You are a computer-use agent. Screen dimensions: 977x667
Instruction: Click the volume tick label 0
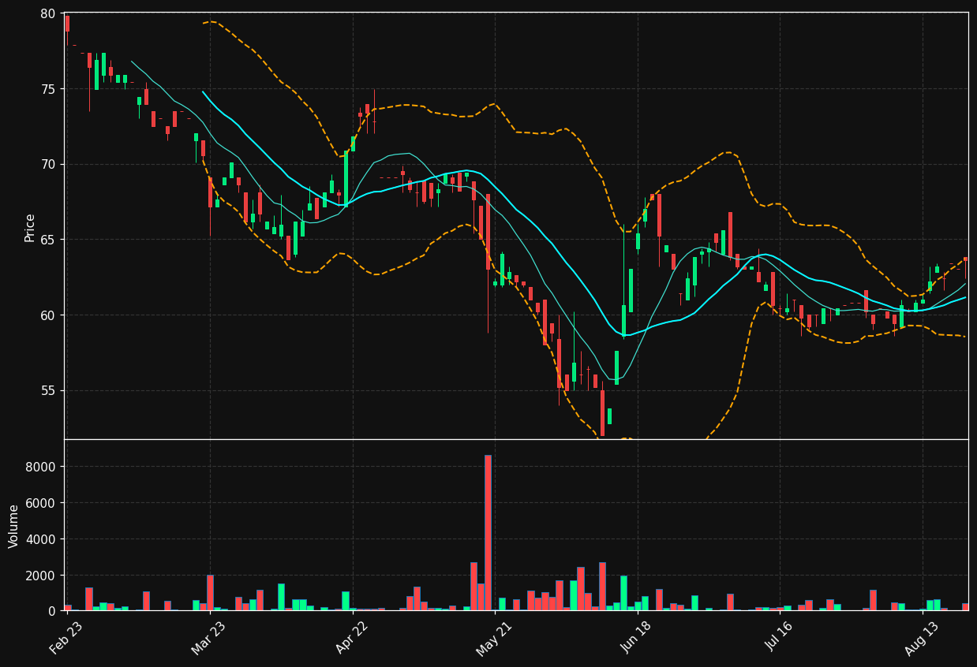[x=52, y=611]
